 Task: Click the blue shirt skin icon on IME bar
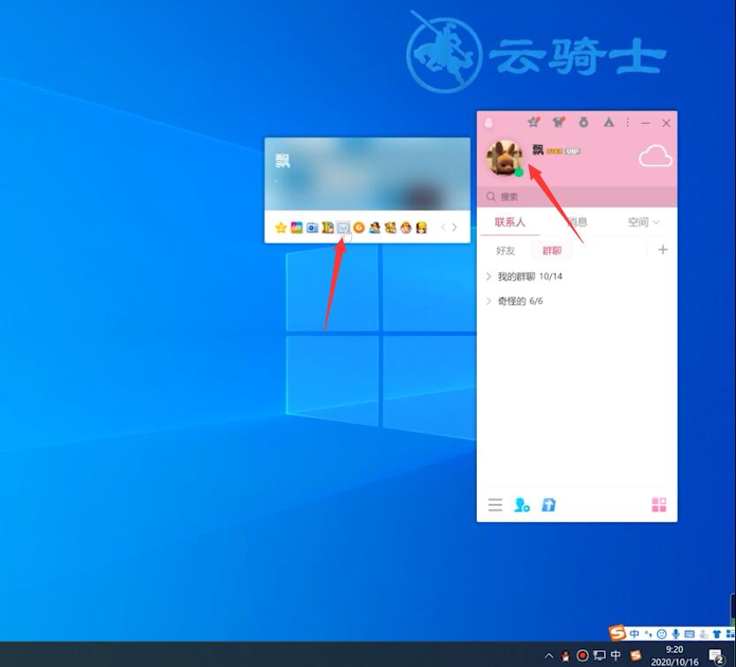717,634
